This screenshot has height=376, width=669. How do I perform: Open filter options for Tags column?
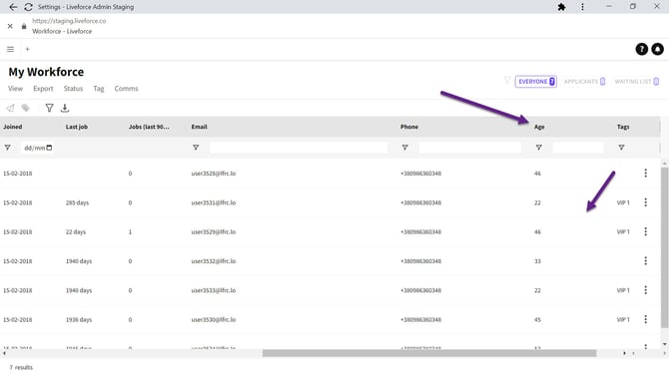pos(621,148)
